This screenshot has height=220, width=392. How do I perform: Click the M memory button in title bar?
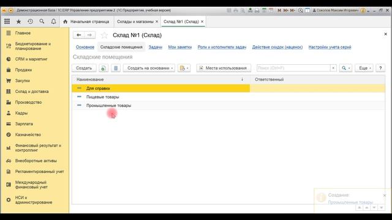279,10
